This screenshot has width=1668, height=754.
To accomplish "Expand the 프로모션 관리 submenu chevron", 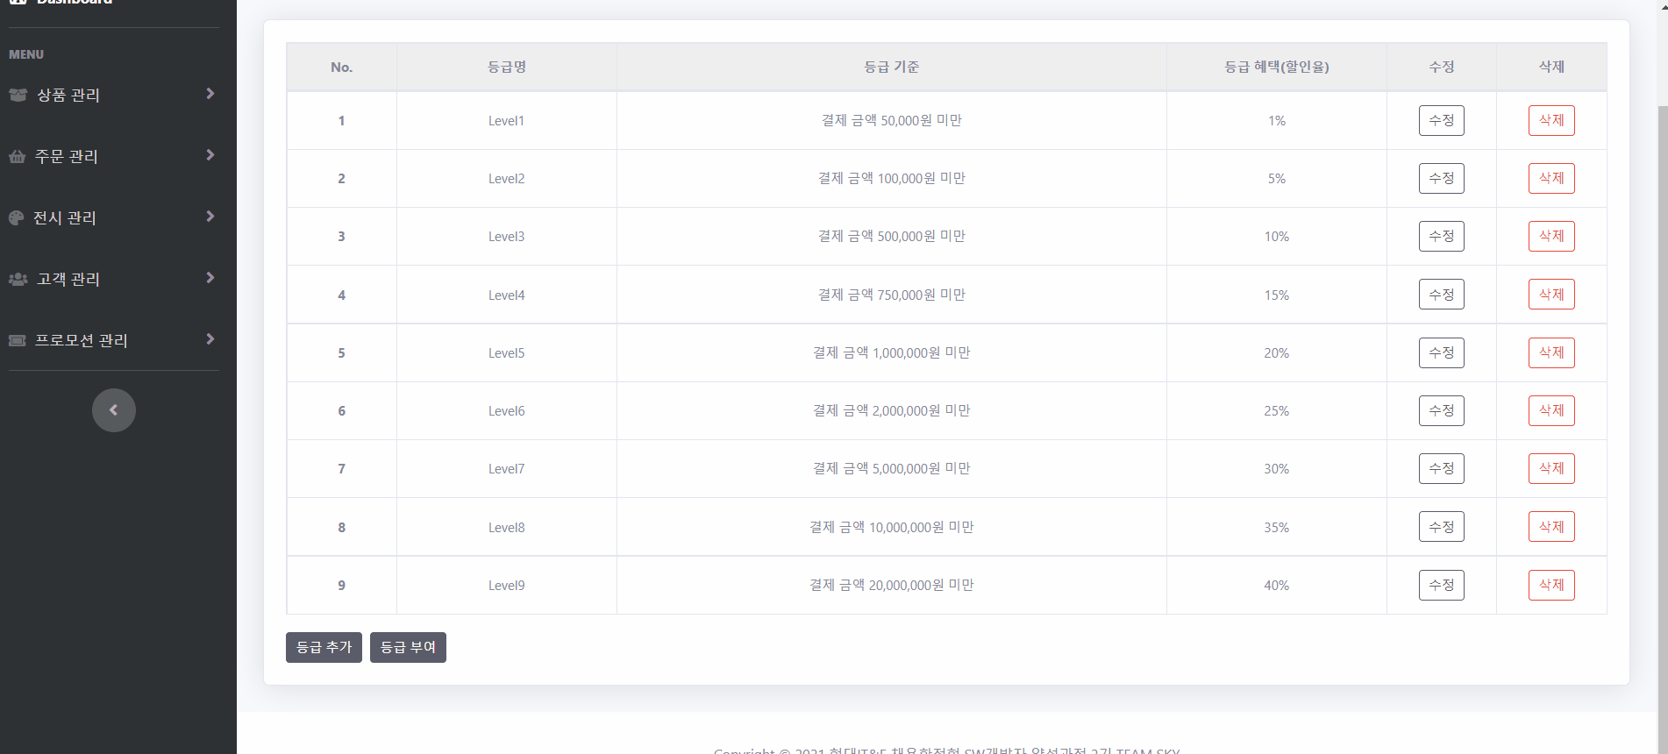I will [x=210, y=338].
